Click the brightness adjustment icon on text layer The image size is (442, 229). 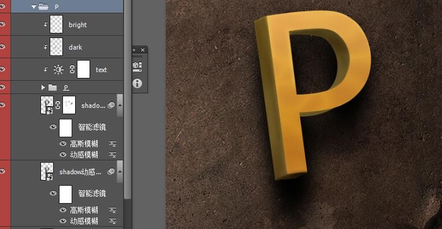tap(58, 69)
